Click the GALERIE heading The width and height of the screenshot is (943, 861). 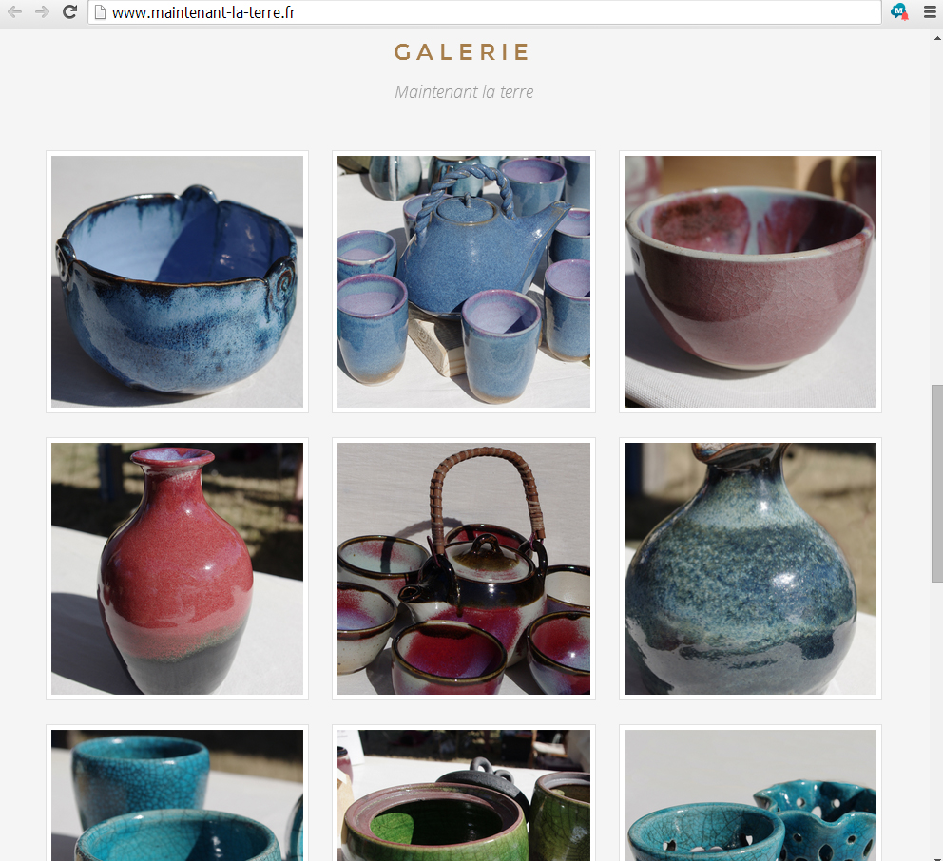[x=462, y=52]
